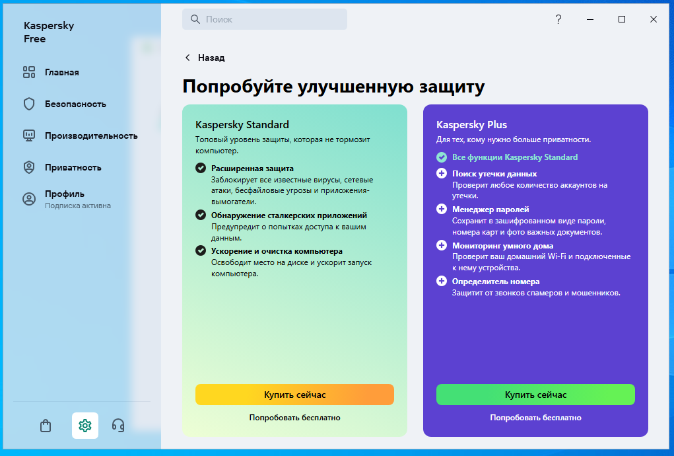Open the Главная section icon

coord(29,72)
